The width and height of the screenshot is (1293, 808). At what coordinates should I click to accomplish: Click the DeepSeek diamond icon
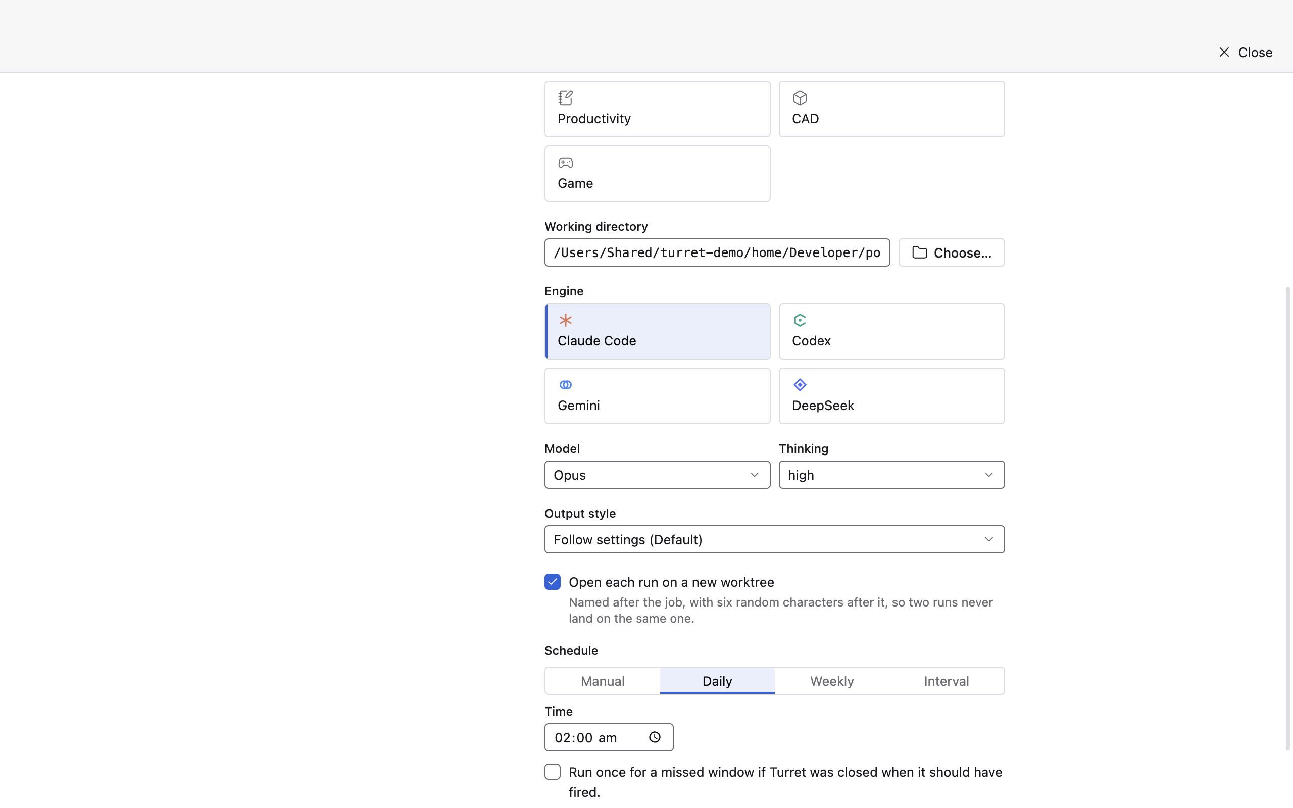(800, 385)
